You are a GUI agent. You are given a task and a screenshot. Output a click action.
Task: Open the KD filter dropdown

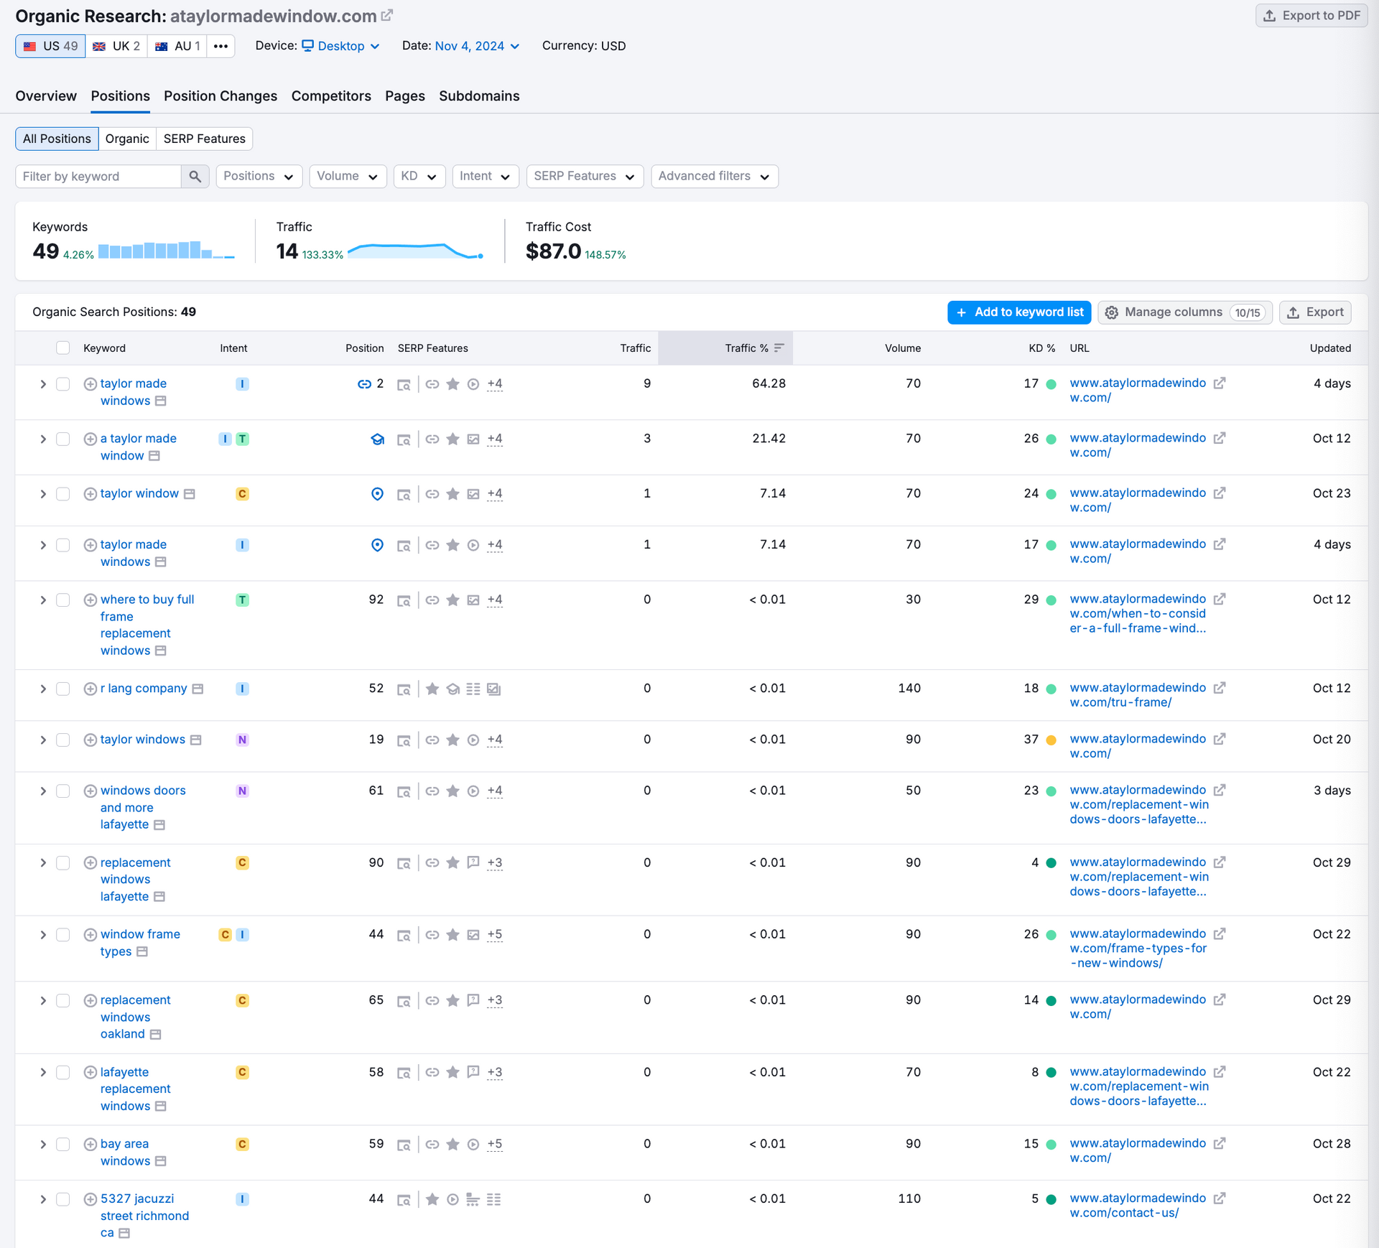[419, 177]
